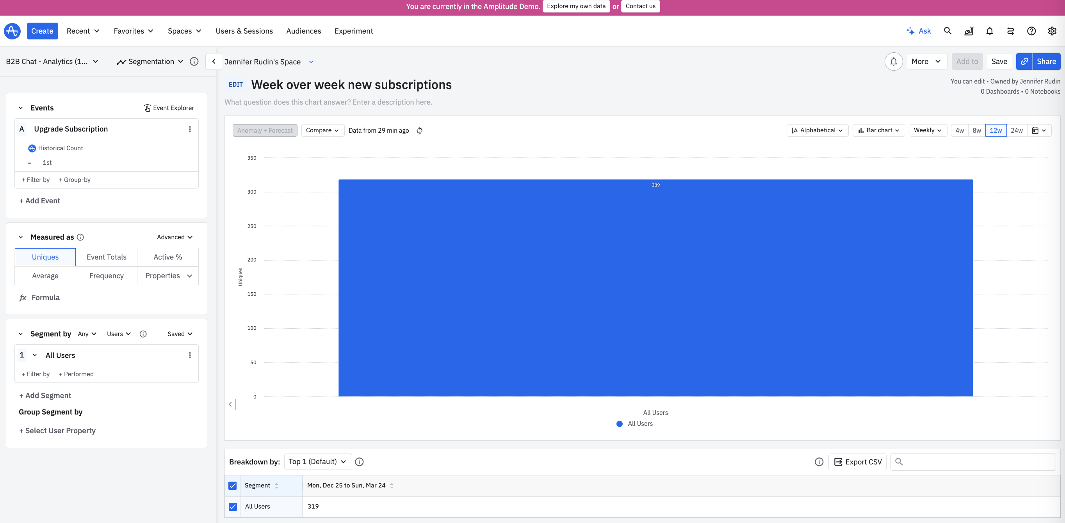Screen dimensions: 1065x523
Task: Switch to the 24w time range
Action: coord(1016,131)
